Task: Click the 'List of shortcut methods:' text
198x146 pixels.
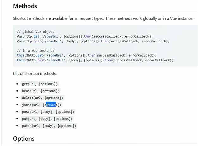Action: point(35,74)
